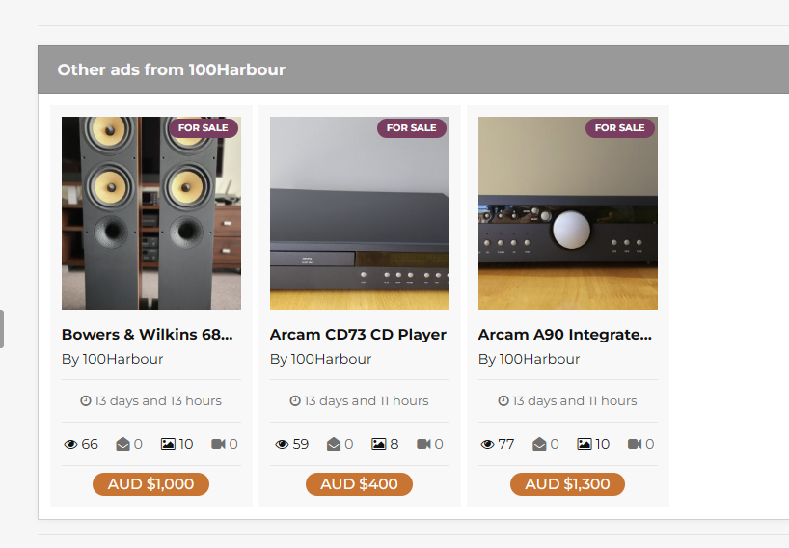Click FOR SALE badge on Arcam CD73 ad
789x548 pixels.
point(412,127)
